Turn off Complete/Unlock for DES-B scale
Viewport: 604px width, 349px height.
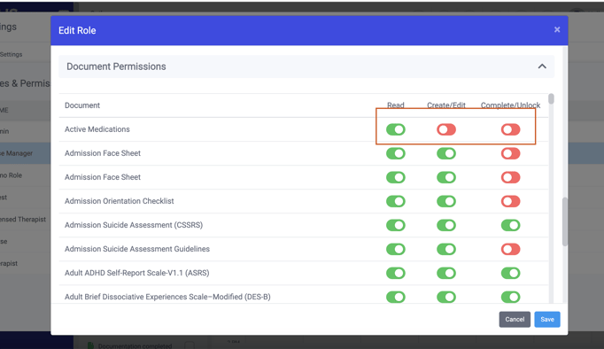510,297
